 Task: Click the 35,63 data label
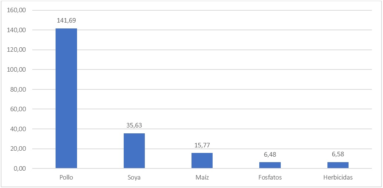134,126
